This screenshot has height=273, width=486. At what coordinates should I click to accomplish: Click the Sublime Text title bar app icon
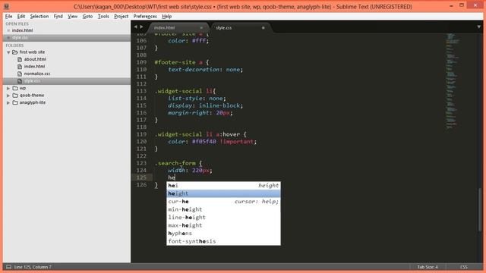click(6, 6)
